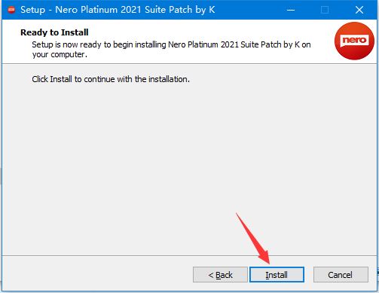
Task: Click the divider line under the header panel
Action: coord(189,64)
